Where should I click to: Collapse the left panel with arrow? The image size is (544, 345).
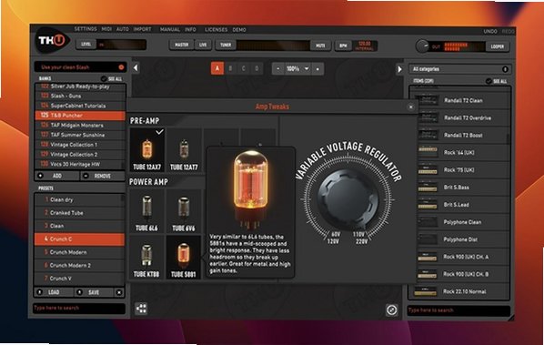pos(136,68)
